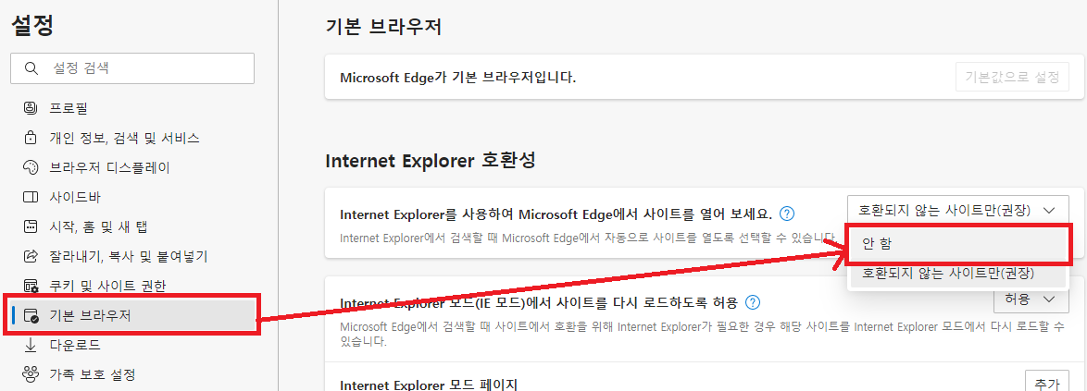Click the 기본 브라우저 icon in the sidebar
Screen dimensions: 1087x391
tap(31, 315)
